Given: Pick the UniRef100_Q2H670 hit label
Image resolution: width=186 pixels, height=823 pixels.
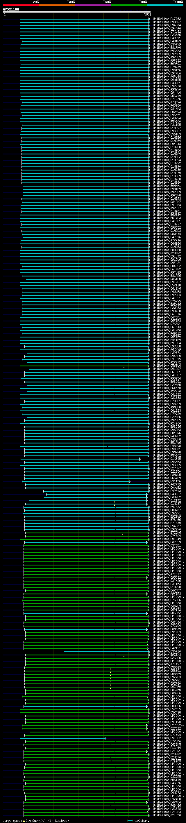Looking at the screenshot, I should [x=167, y=757].
